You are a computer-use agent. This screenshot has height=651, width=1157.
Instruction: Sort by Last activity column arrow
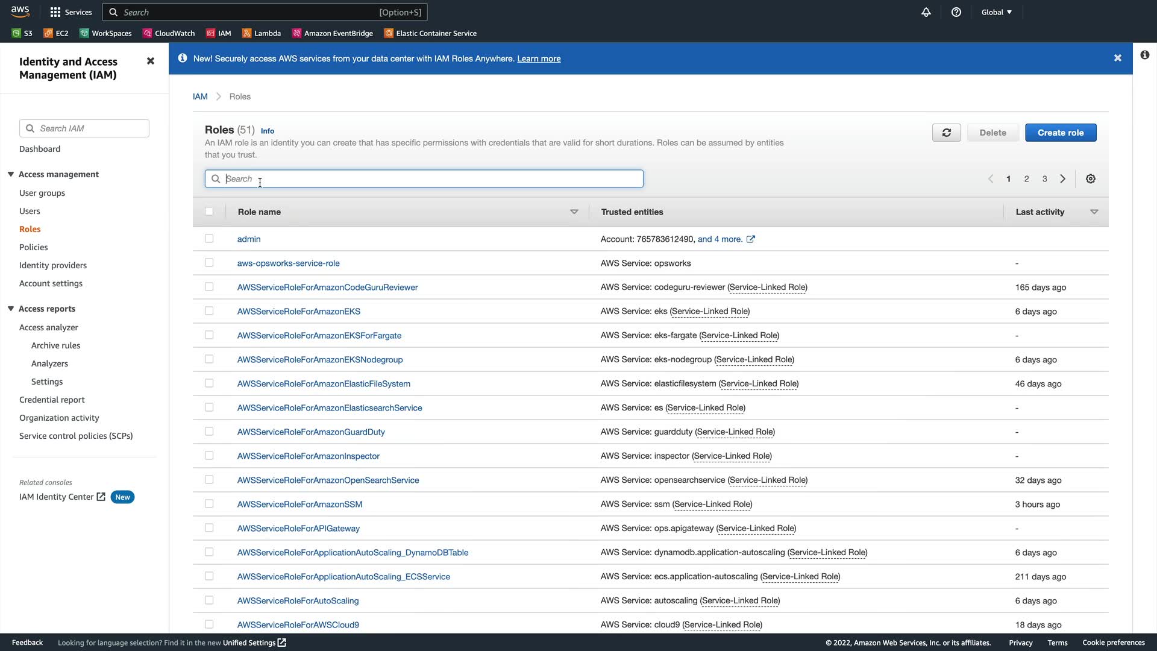pos(1094,212)
